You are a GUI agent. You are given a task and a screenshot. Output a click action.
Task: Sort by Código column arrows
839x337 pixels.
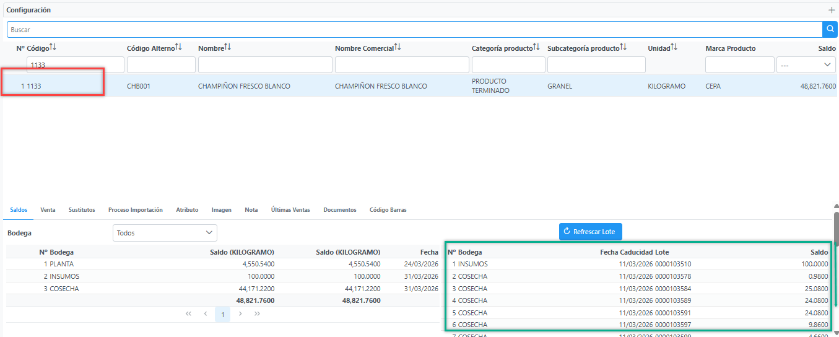[x=53, y=48]
